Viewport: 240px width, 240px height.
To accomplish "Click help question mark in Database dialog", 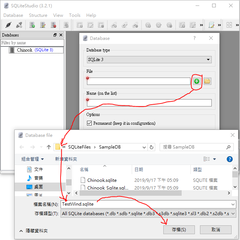I will point(194,38).
